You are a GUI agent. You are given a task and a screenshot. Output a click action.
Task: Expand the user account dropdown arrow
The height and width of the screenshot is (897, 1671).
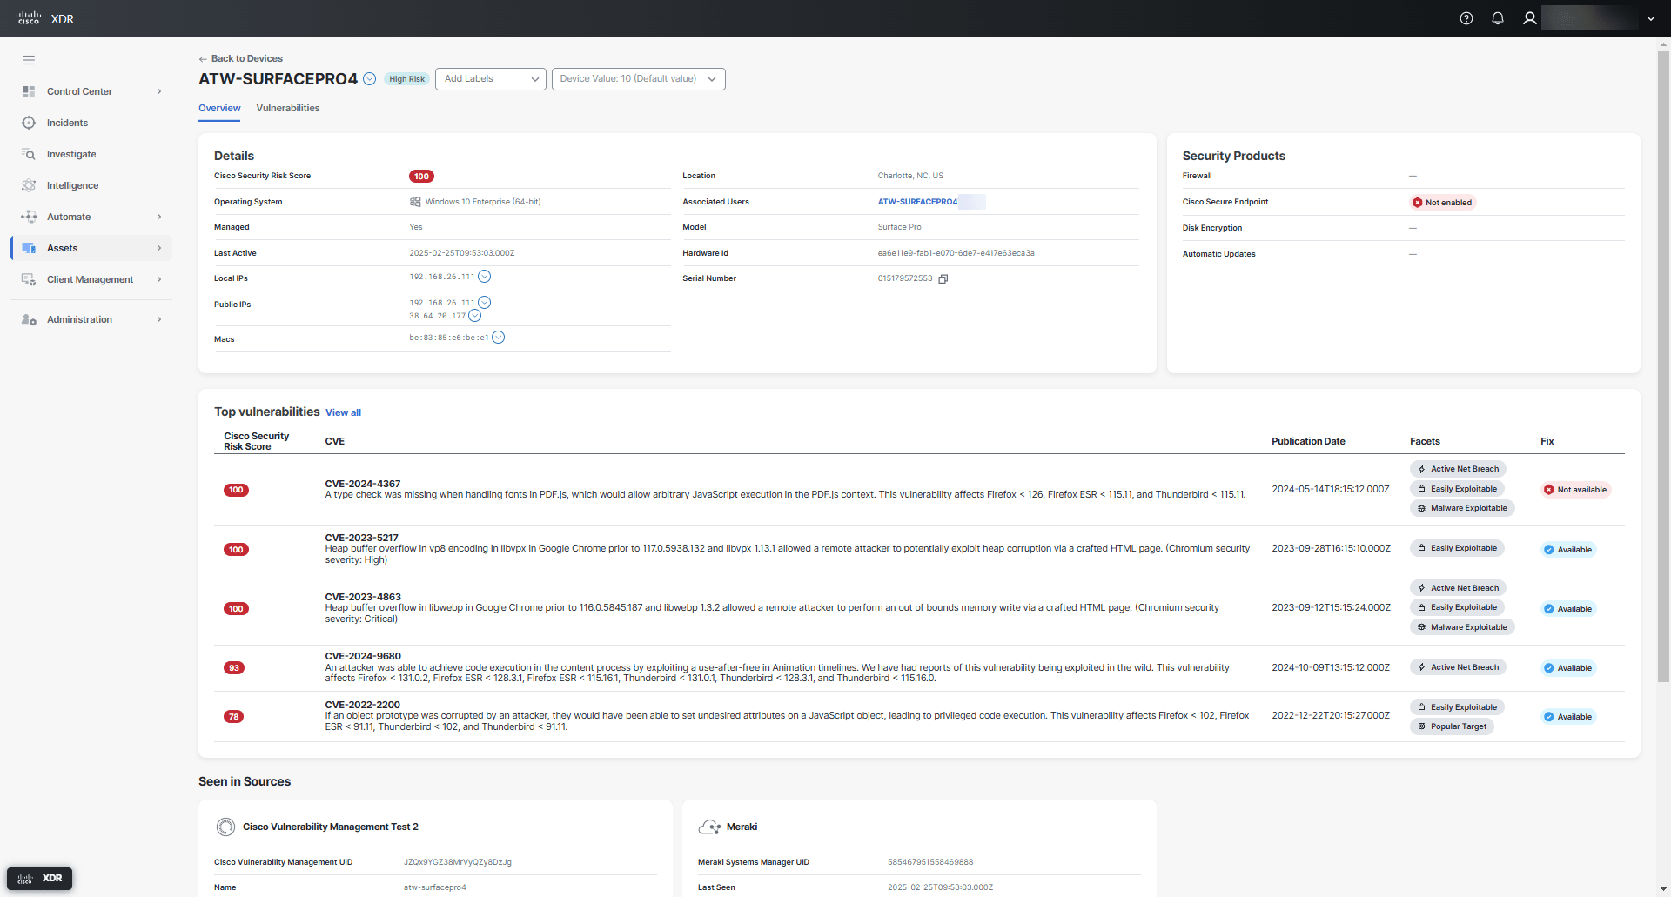1651,18
